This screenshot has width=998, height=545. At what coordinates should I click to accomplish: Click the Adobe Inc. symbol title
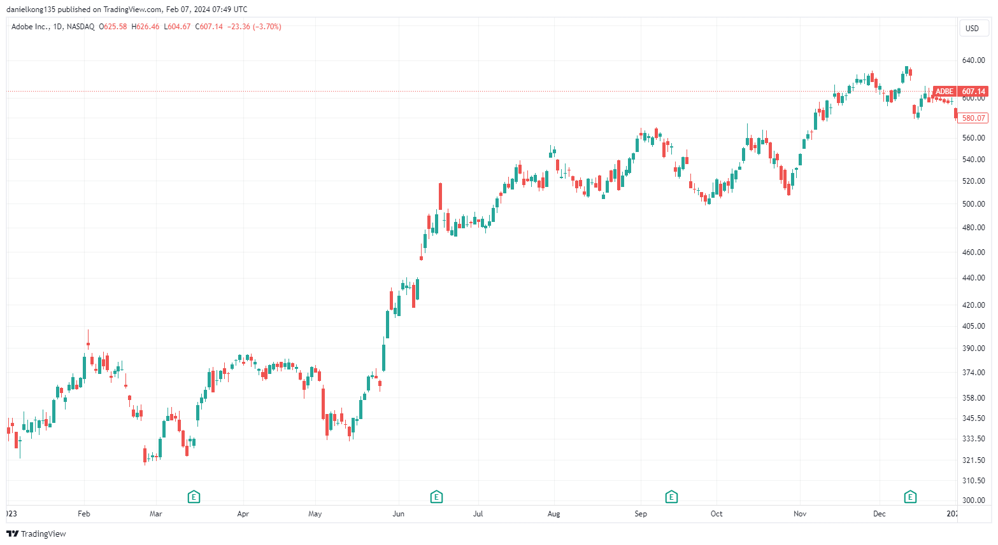30,27
